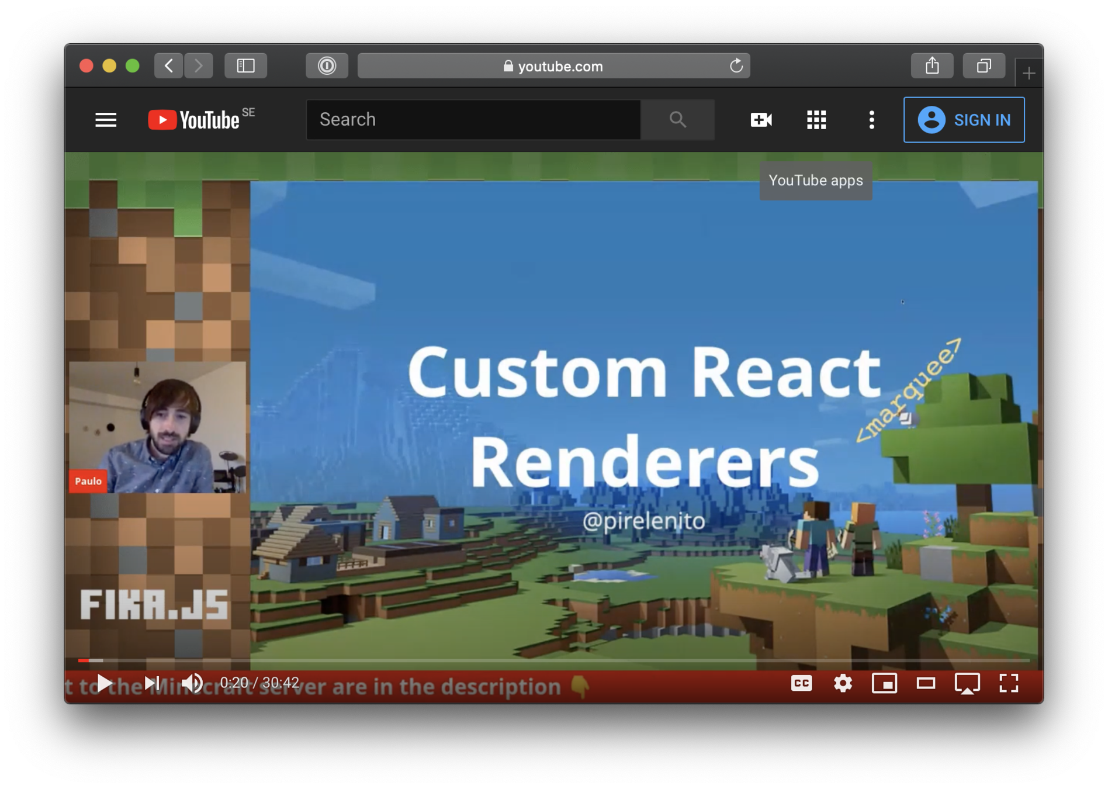1108x789 pixels.
Task: Enable the miniplayer
Action: coord(884,683)
